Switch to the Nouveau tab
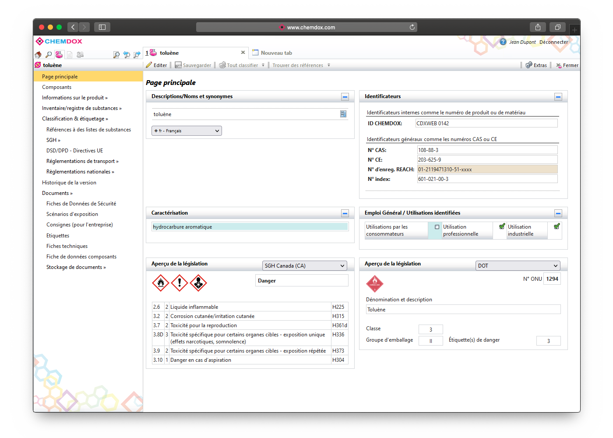 [272, 53]
